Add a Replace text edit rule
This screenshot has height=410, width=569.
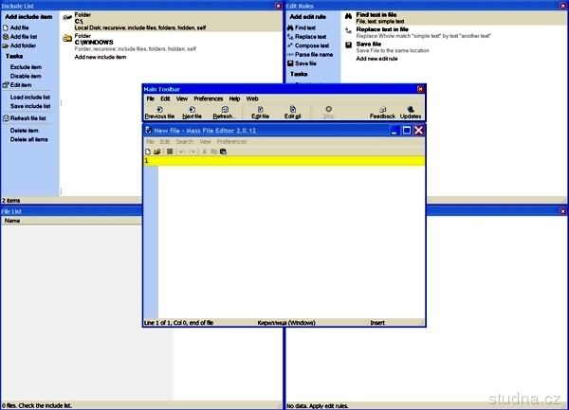(x=307, y=37)
